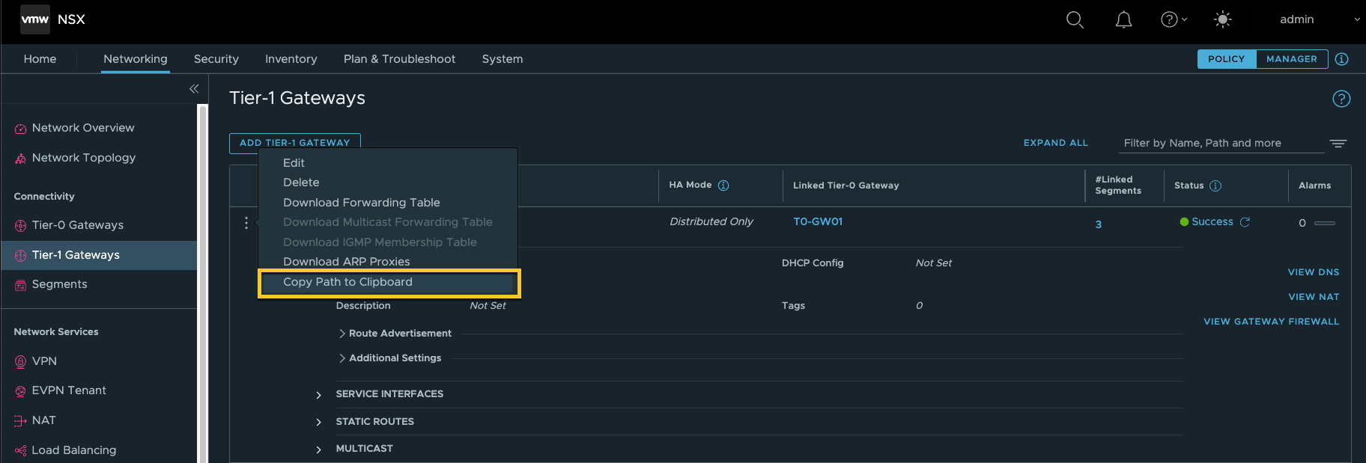Open the System tab
This screenshot has height=463, width=1366.
503,59
